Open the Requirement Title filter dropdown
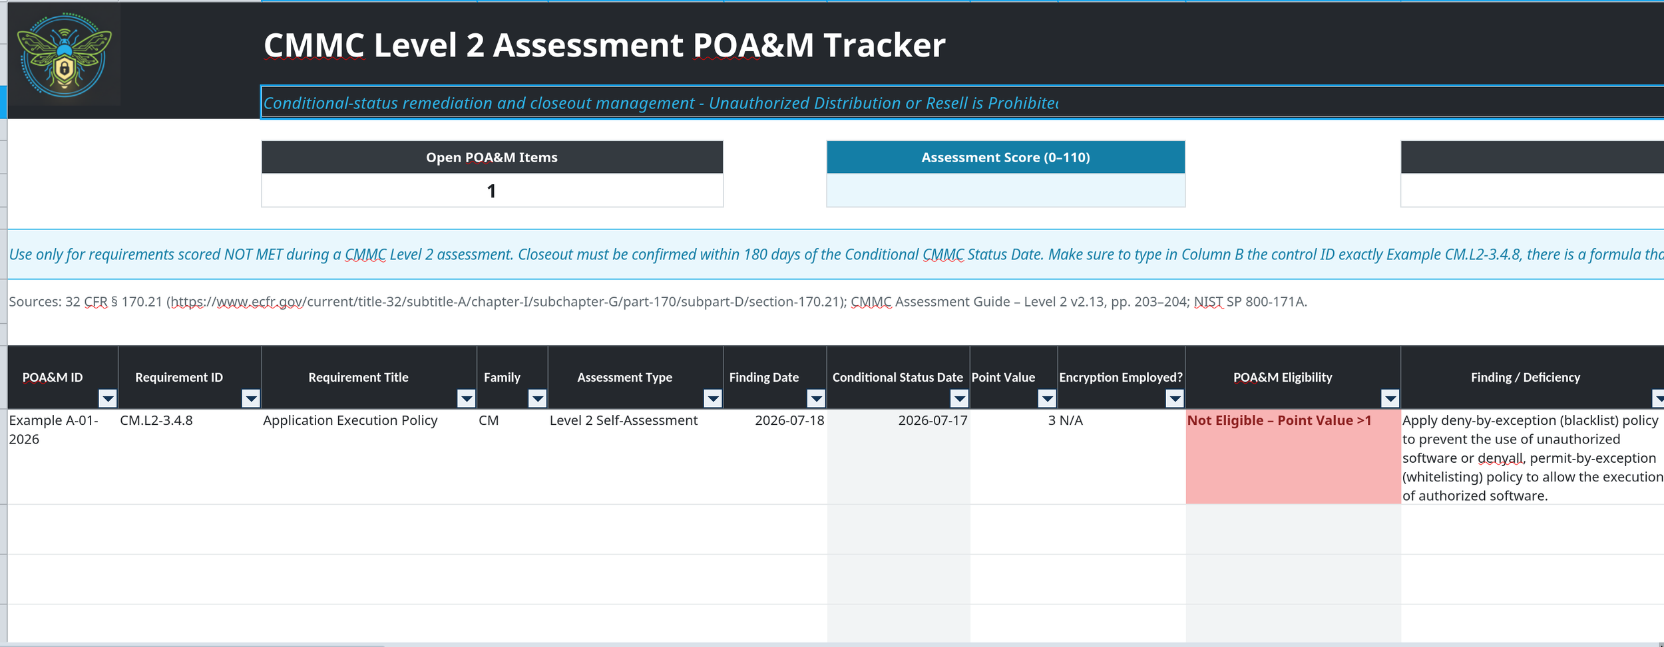Viewport: 1664px width, 647px height. click(x=466, y=398)
